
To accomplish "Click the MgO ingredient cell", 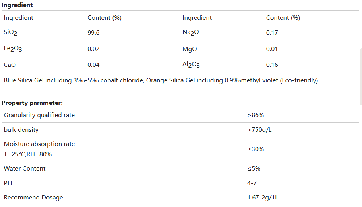I will 190,49.
